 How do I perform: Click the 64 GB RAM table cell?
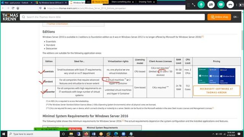point(179,72)
